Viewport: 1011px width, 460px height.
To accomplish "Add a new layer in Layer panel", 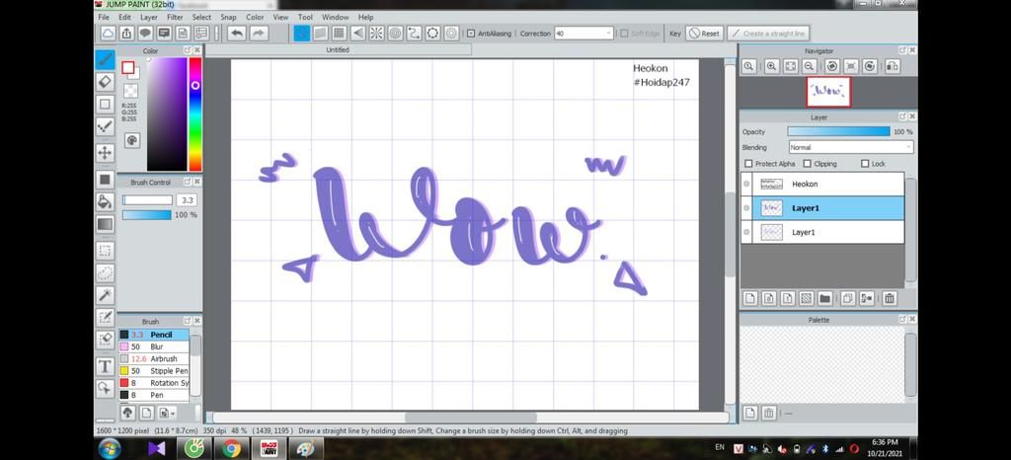I will (x=750, y=298).
